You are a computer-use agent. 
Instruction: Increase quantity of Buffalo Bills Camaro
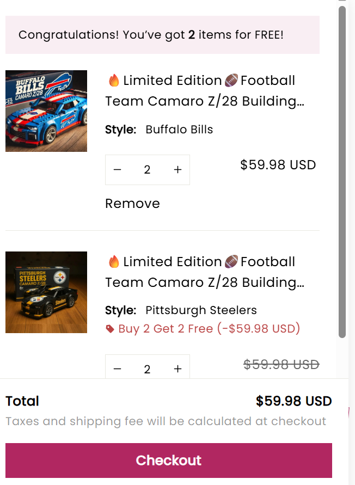(177, 170)
